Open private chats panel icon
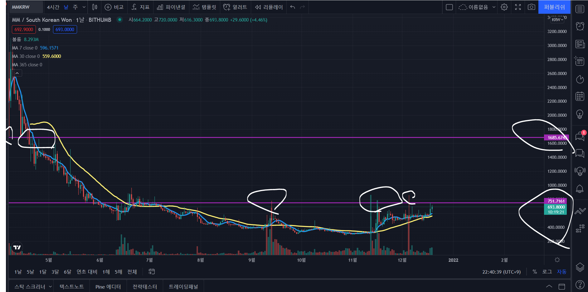588x292 pixels. coord(580,153)
